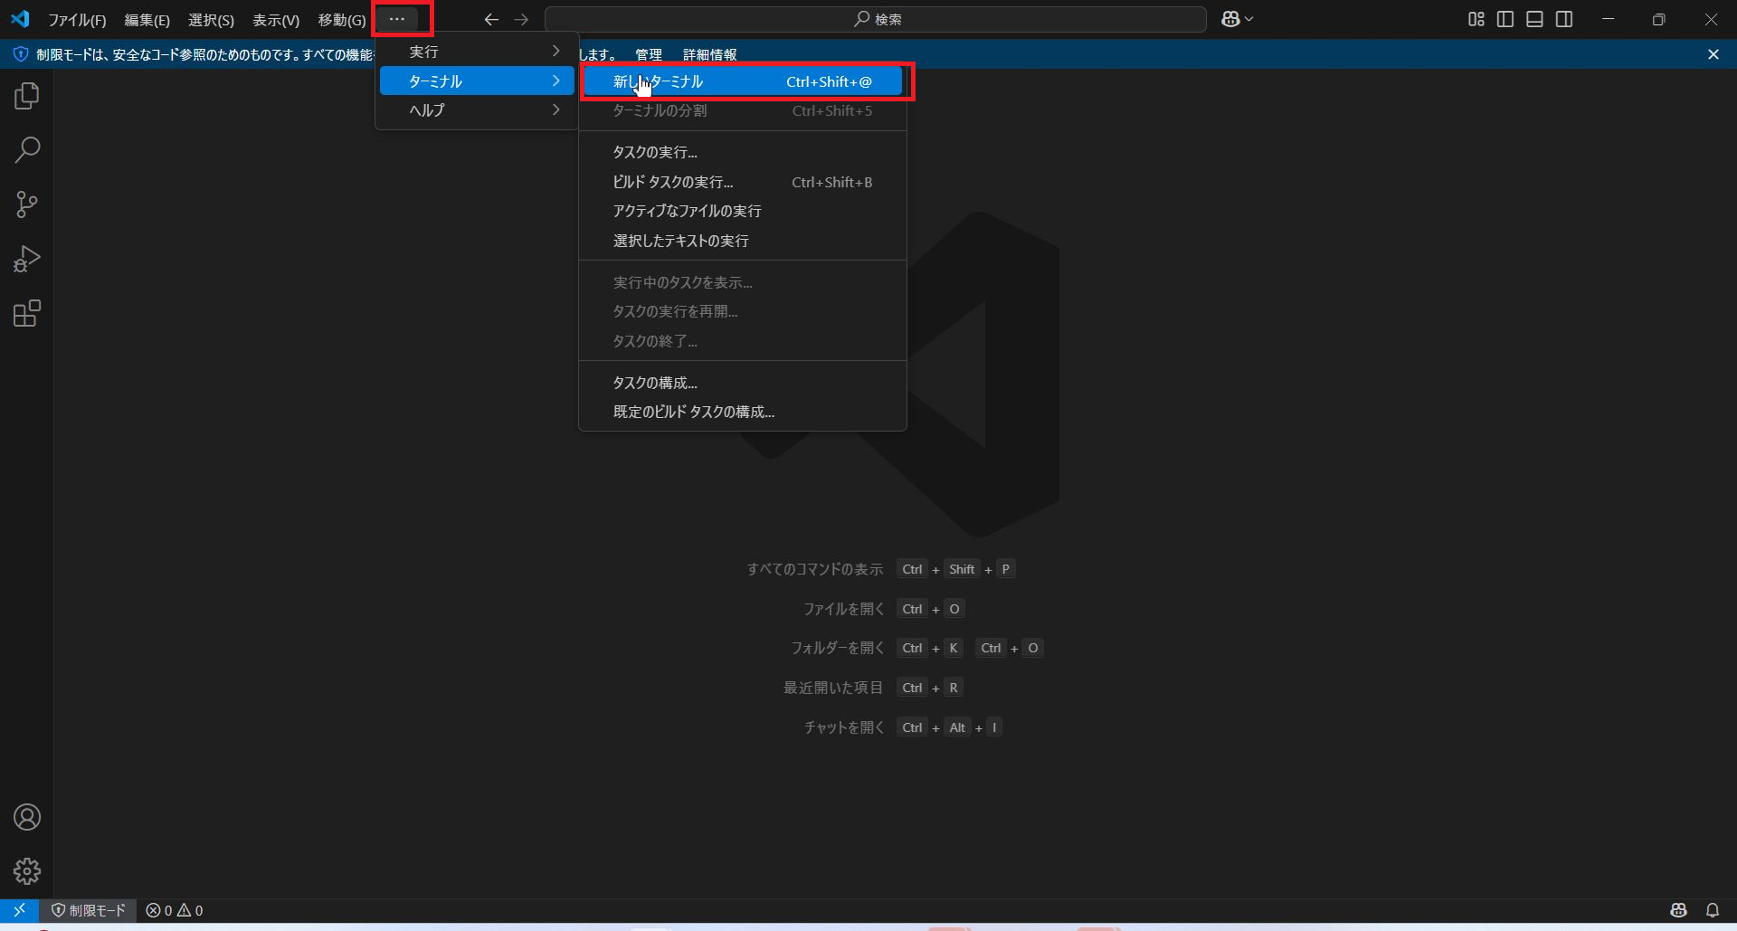Open the Accounts icon in the activity bar
Screen dimensions: 1737x931
click(x=26, y=817)
